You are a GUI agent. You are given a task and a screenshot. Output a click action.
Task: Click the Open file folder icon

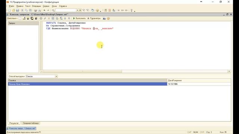(13, 10)
